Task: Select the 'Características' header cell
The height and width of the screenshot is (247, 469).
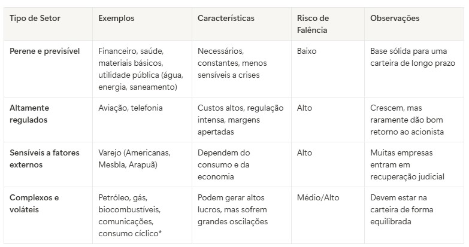Action: [x=226, y=19]
